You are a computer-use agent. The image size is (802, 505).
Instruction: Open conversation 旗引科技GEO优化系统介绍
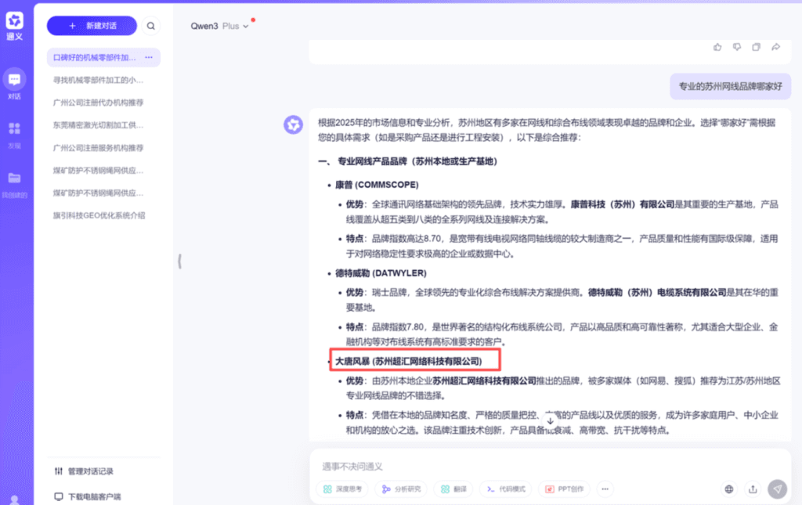pos(99,215)
